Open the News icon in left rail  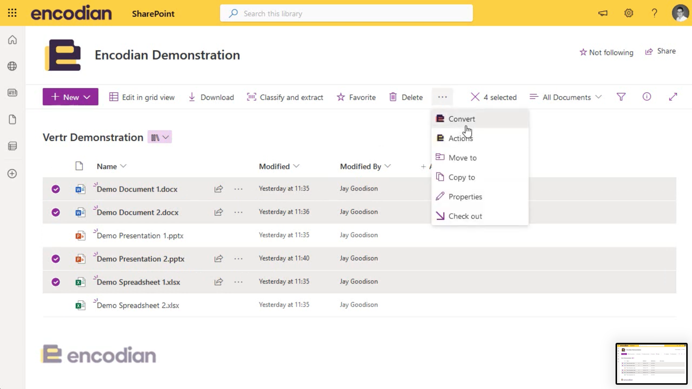tap(12, 93)
